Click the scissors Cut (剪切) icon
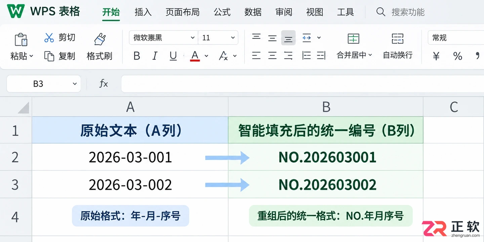The height and width of the screenshot is (242, 484). [49, 38]
